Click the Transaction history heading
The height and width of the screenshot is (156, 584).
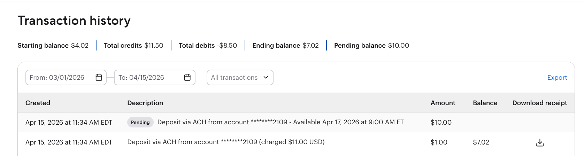pyautogui.click(x=74, y=21)
